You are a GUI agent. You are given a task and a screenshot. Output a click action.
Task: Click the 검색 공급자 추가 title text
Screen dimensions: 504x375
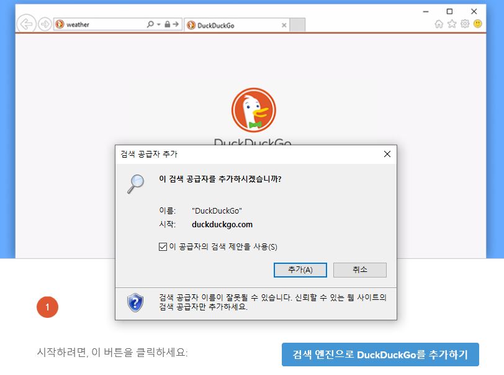(149, 154)
